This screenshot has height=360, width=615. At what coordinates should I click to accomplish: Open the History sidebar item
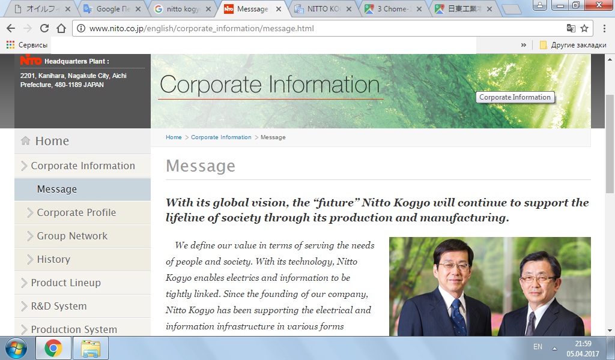(82, 259)
